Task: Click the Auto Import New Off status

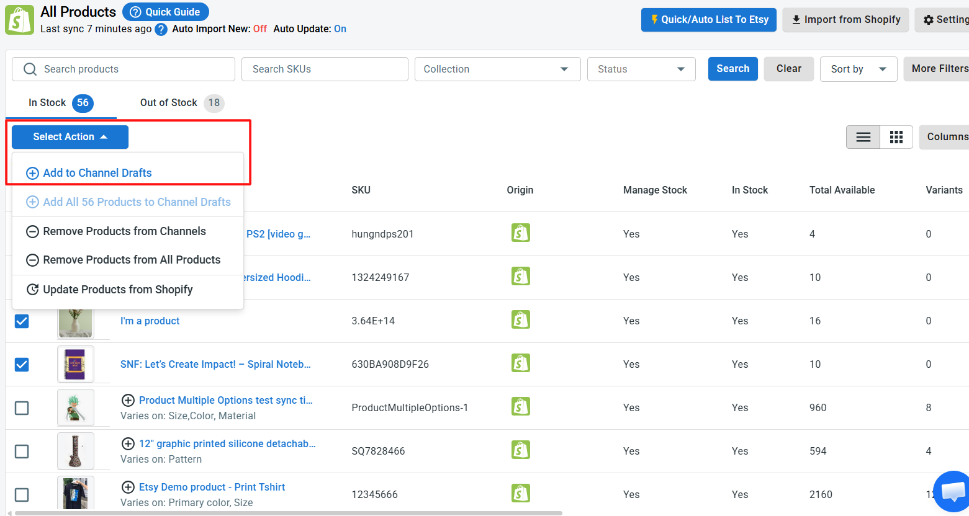Action: click(x=260, y=29)
